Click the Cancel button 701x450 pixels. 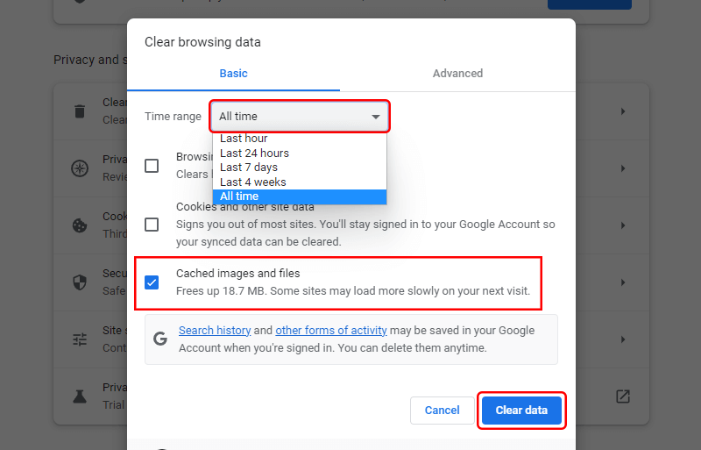tap(442, 411)
